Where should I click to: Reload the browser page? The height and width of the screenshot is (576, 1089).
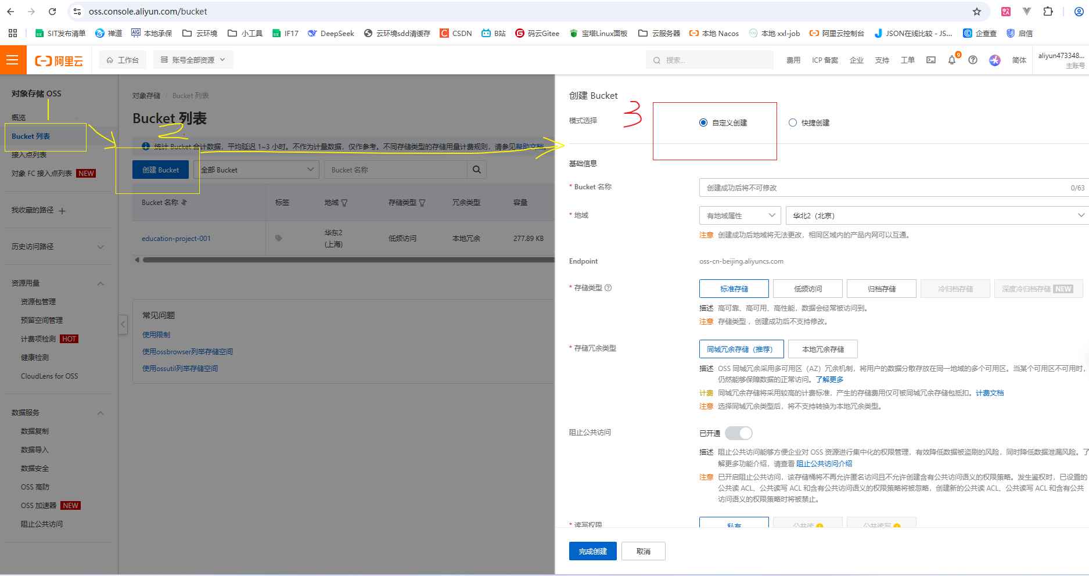pyautogui.click(x=52, y=12)
